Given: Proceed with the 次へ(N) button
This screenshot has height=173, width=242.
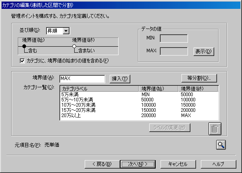Looking at the screenshot, I should (138, 164).
